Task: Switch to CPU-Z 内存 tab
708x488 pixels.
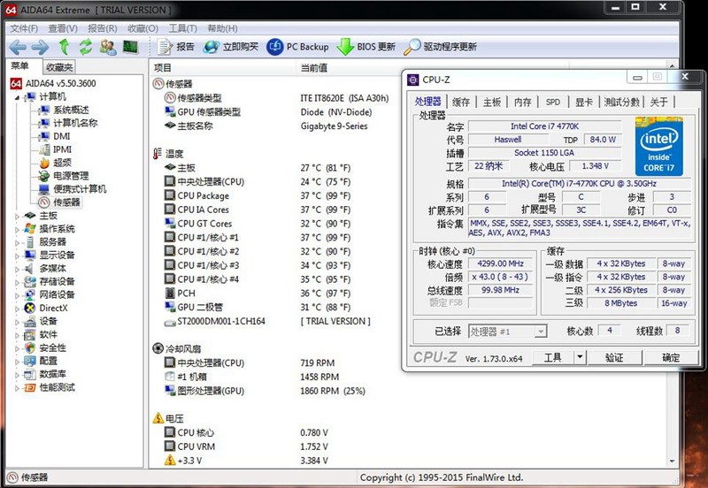Action: [522, 102]
